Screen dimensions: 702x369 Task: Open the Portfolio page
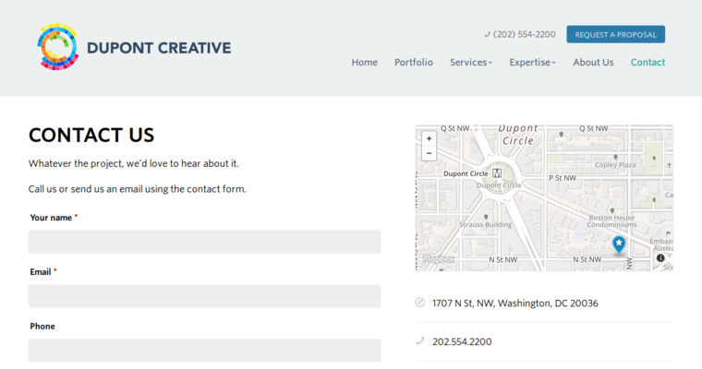click(413, 63)
